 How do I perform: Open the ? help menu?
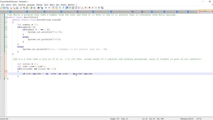[76, 5]
